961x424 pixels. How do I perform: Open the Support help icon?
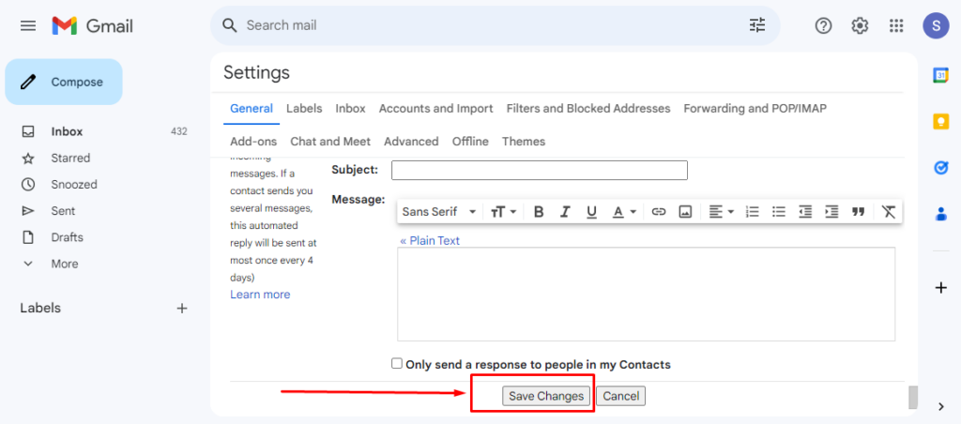(x=823, y=25)
